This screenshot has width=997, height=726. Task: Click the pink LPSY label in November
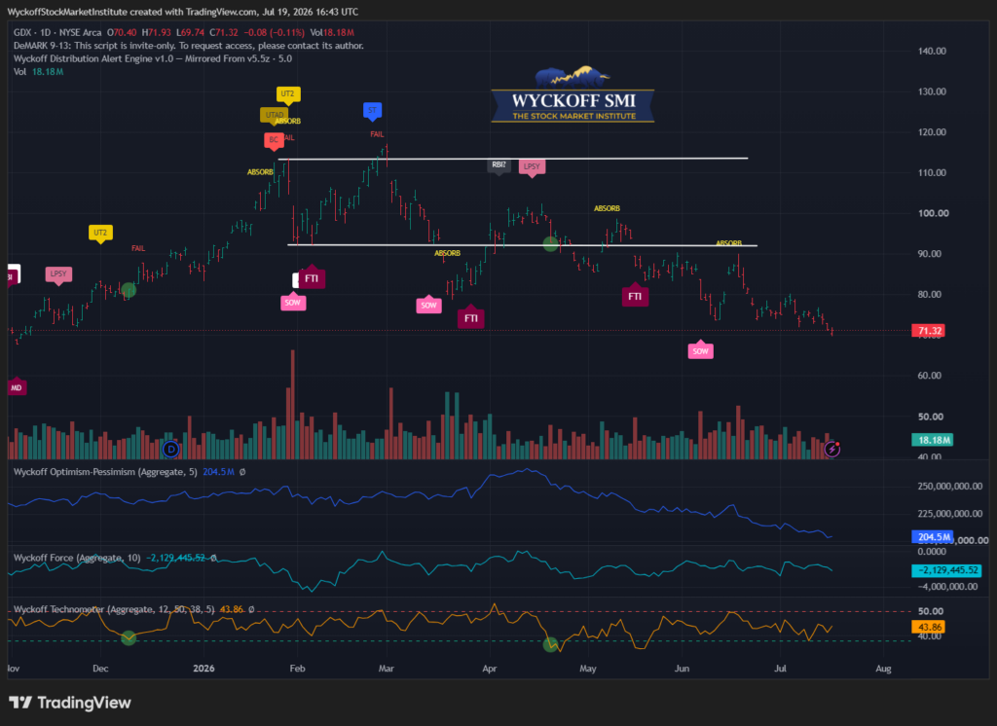pyautogui.click(x=58, y=274)
